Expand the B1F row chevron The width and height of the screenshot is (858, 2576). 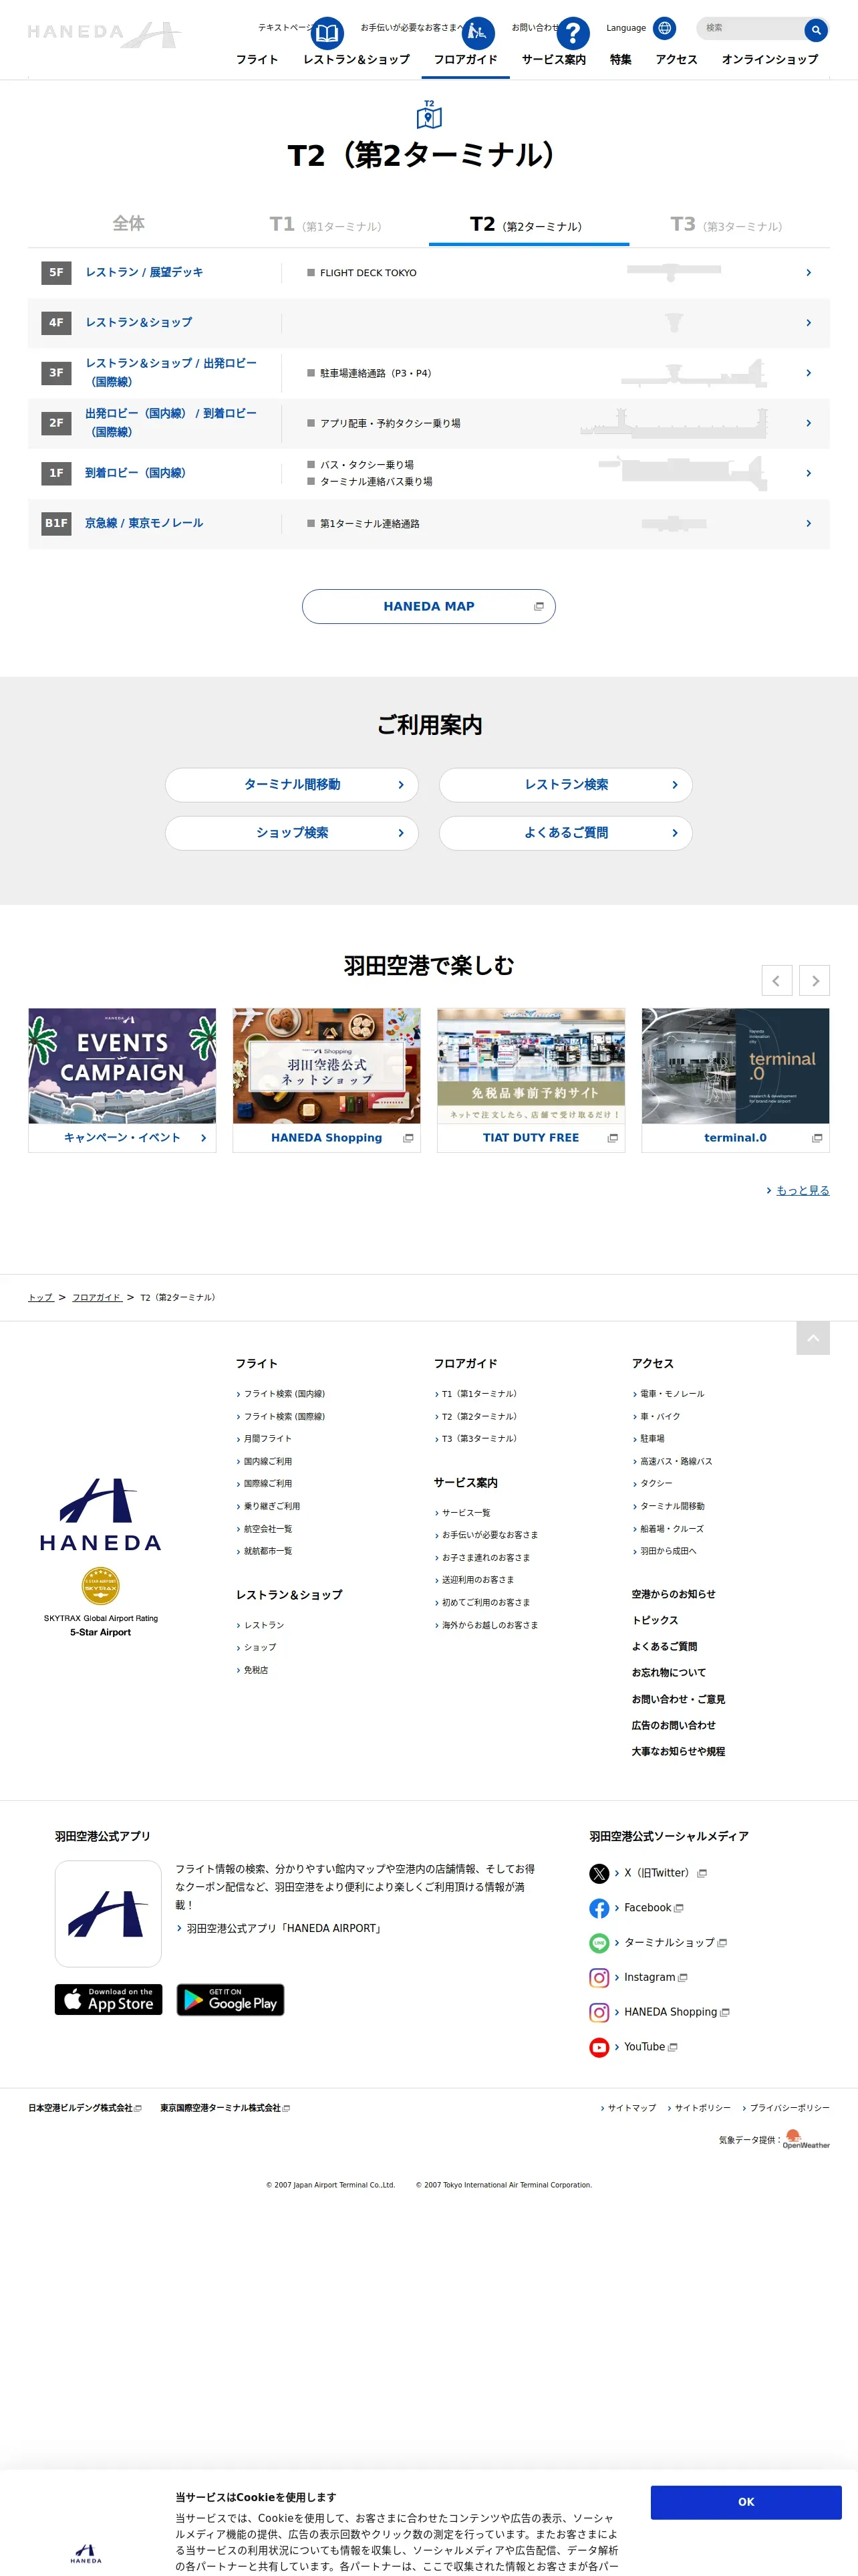[808, 523]
